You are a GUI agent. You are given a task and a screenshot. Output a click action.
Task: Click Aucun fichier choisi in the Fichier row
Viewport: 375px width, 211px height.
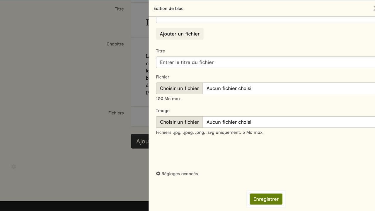coord(229,88)
